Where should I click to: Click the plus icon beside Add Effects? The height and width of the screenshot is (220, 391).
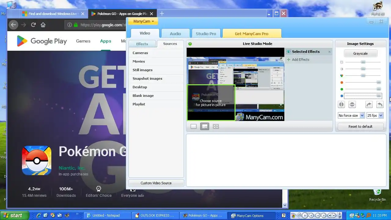click(289, 60)
